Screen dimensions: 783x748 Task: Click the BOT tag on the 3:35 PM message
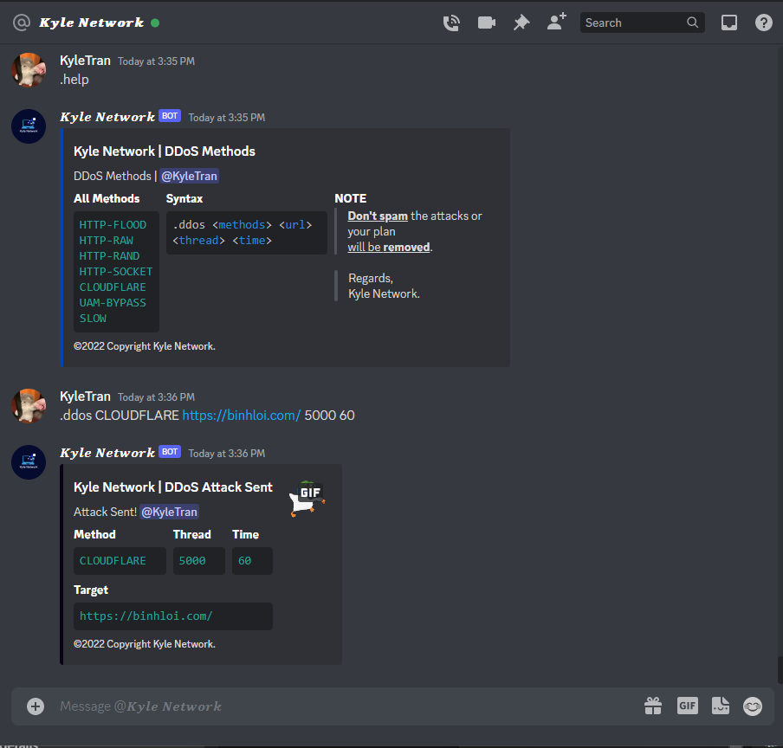pos(170,116)
